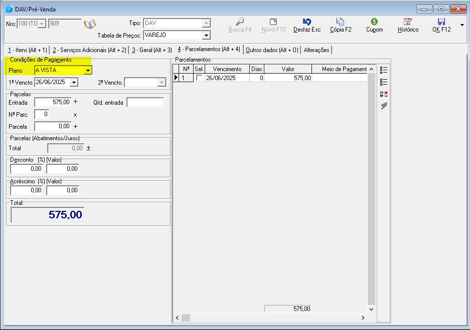Click the grid's horizontal scroll right arrow

363,318
